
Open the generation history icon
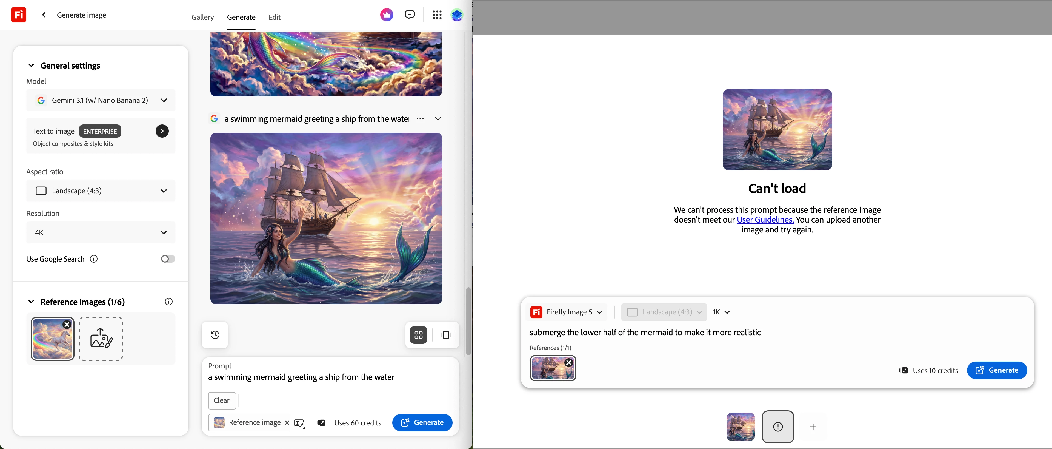click(x=215, y=335)
